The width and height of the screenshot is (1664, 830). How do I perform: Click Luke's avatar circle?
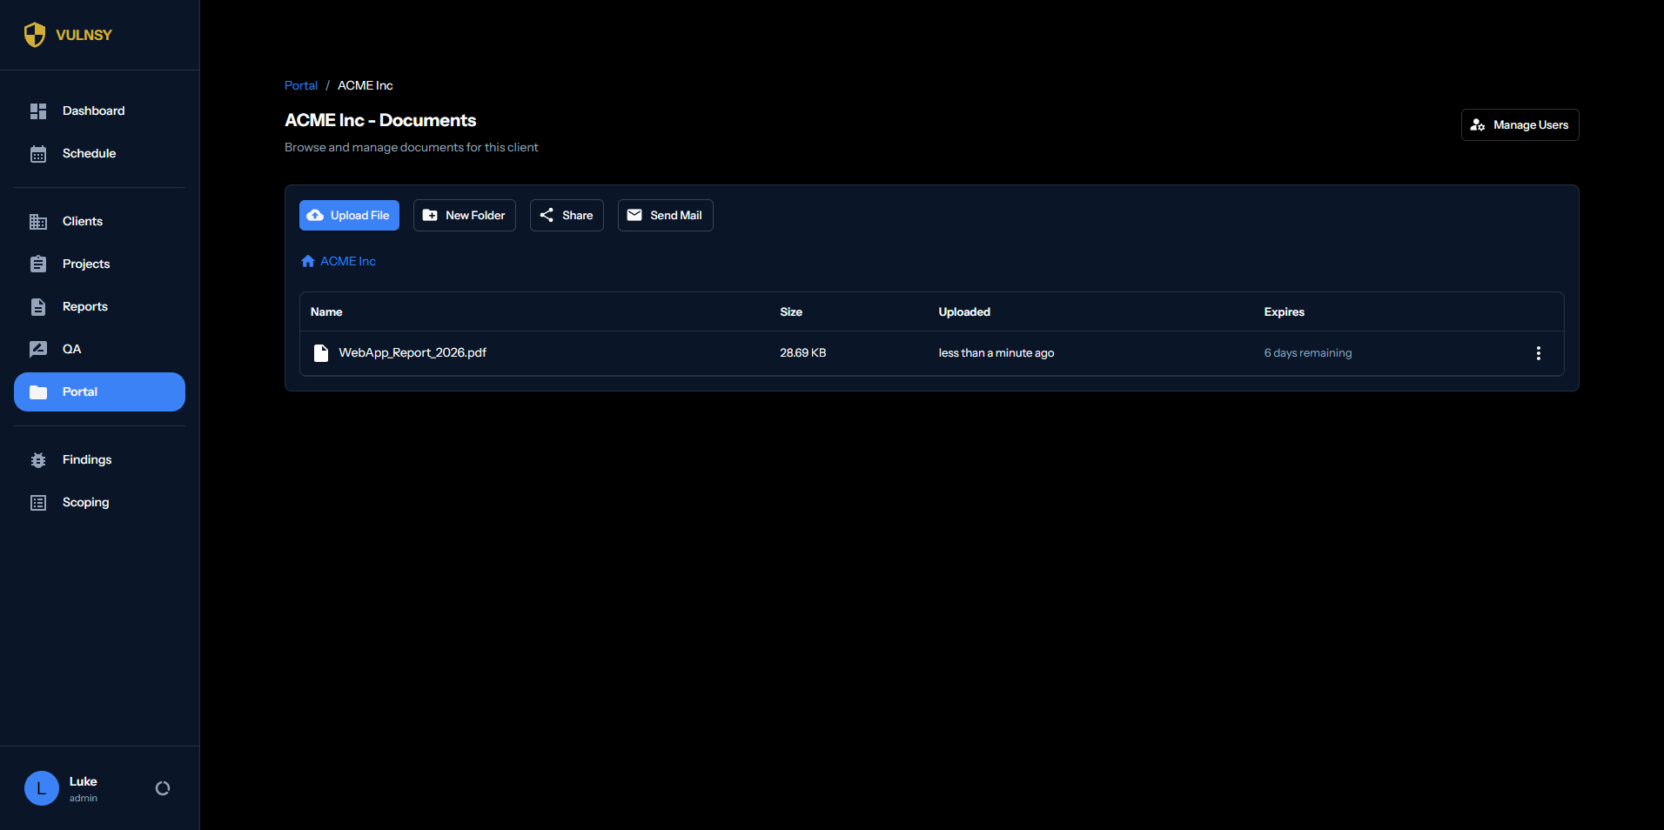click(41, 788)
